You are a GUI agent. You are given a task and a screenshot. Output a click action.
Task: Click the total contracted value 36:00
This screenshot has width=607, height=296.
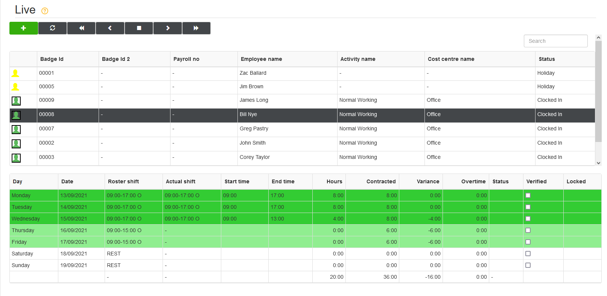pos(390,277)
